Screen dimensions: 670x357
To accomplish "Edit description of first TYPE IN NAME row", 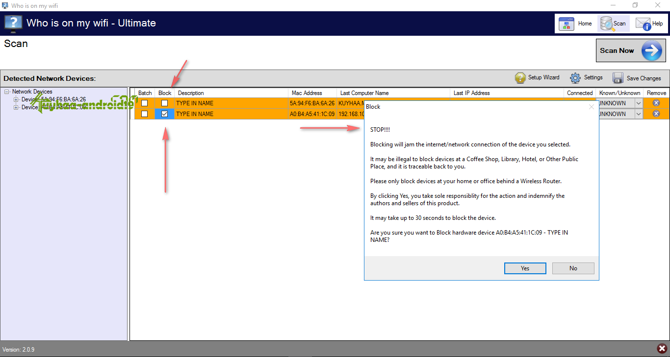I will [231, 103].
